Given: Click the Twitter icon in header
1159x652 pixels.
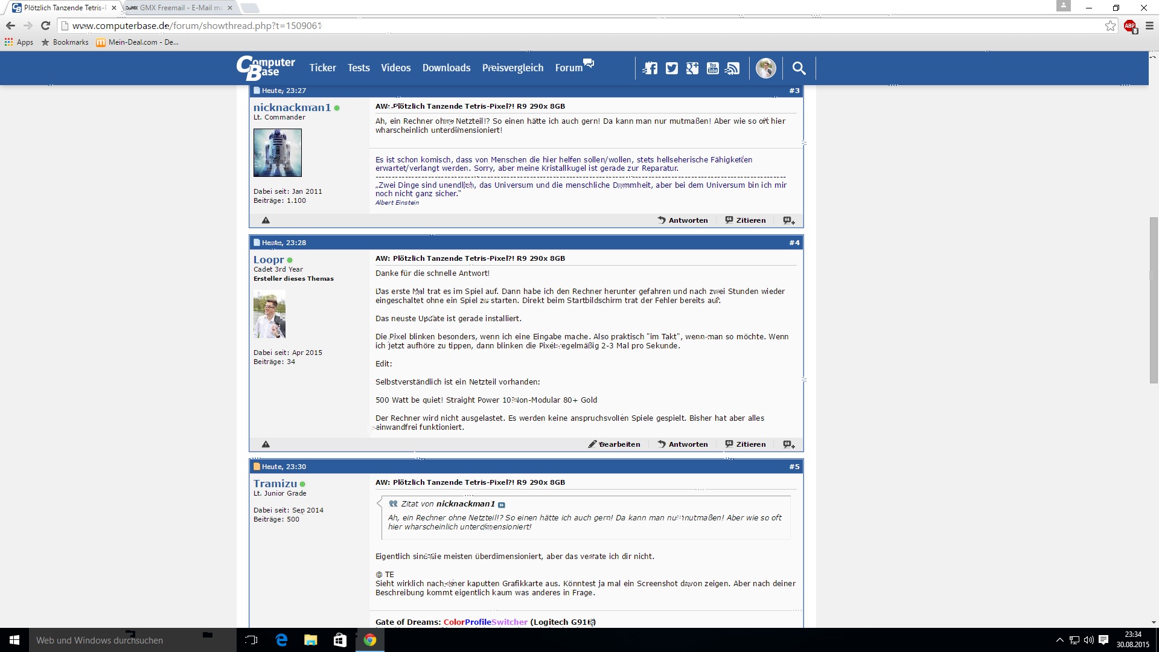Looking at the screenshot, I should point(672,68).
